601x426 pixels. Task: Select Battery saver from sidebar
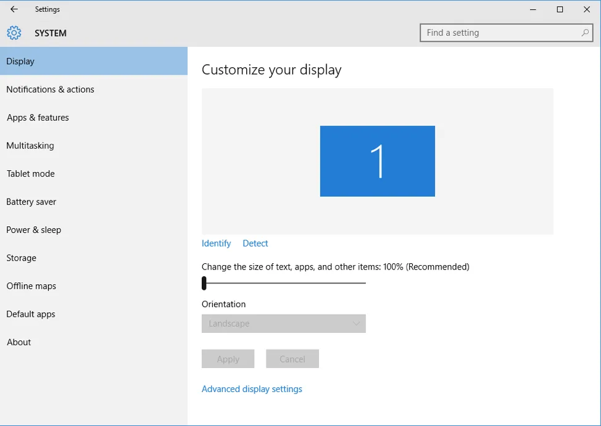(x=31, y=202)
